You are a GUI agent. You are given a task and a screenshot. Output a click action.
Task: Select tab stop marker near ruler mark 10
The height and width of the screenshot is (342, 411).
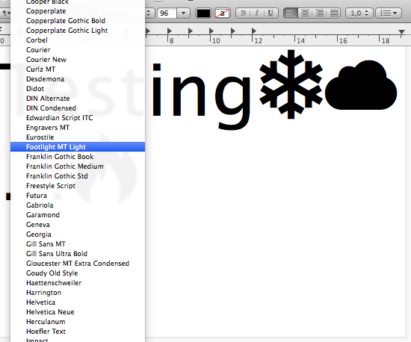coord(211,31)
